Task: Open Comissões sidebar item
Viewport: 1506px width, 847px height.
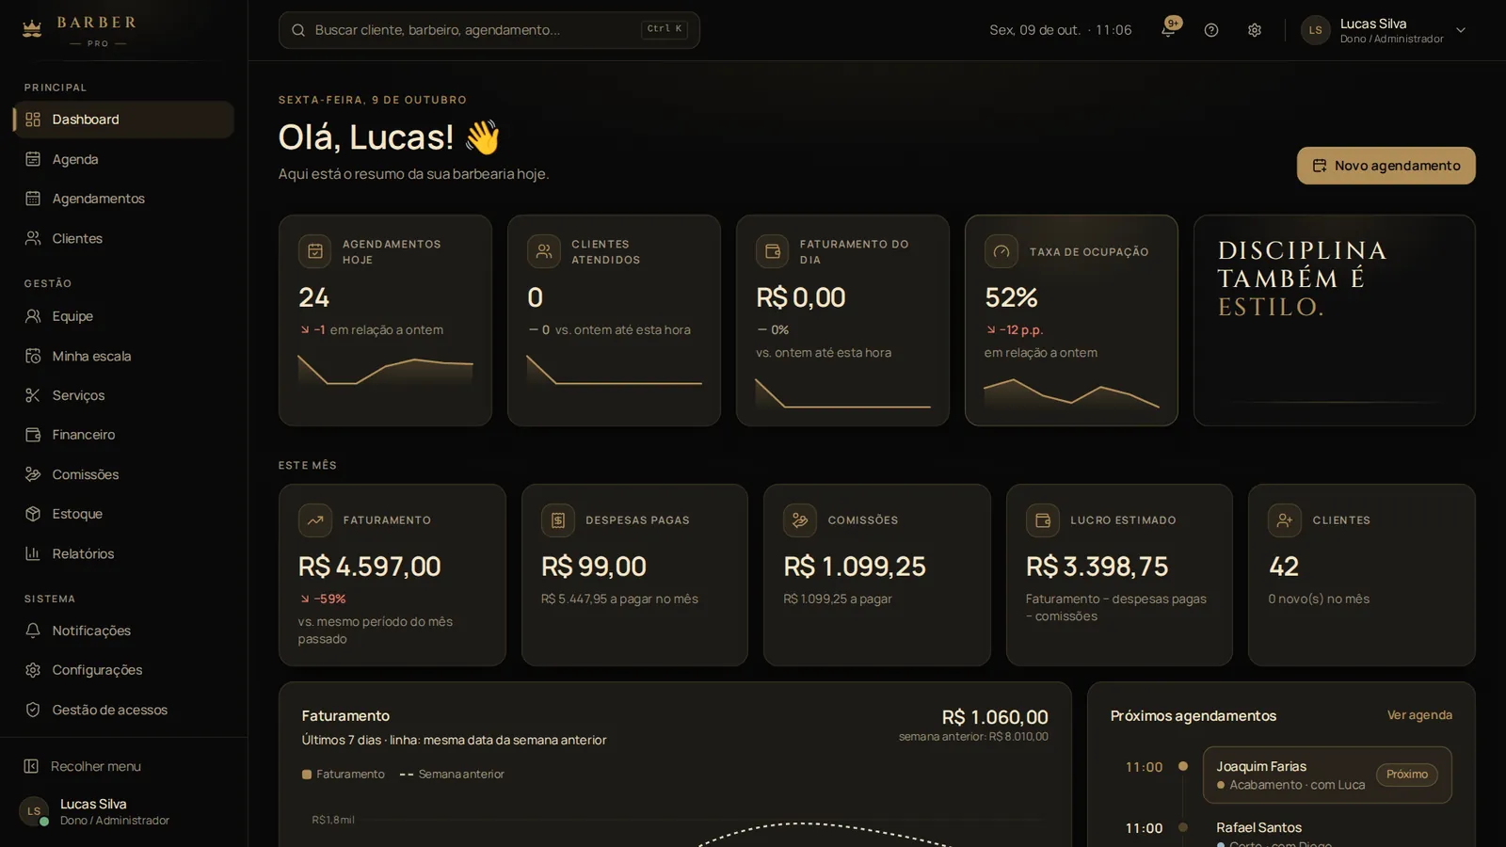Action: (123, 474)
